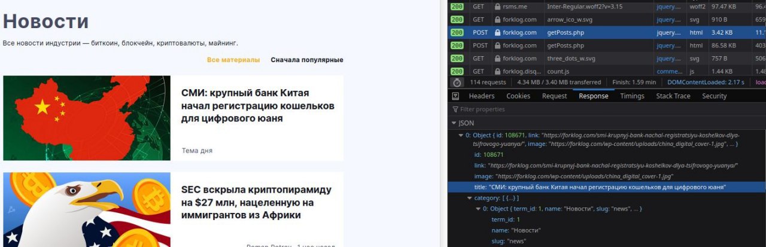Click the lock icon in three_dots_w.svg row
The image size is (766, 247).
click(x=497, y=59)
